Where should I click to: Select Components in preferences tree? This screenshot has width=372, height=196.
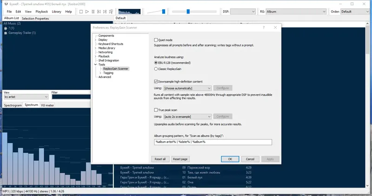click(x=106, y=36)
